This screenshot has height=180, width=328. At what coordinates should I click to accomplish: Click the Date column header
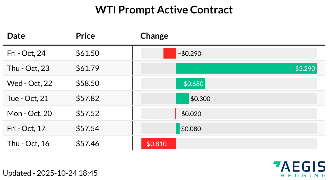click(16, 36)
